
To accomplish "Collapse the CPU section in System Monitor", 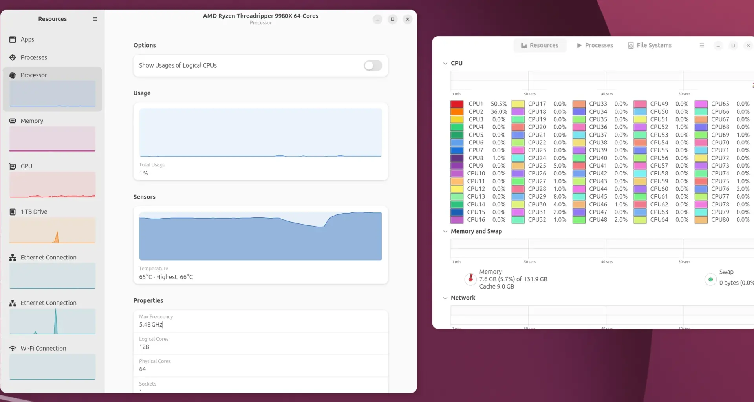I will (x=445, y=63).
